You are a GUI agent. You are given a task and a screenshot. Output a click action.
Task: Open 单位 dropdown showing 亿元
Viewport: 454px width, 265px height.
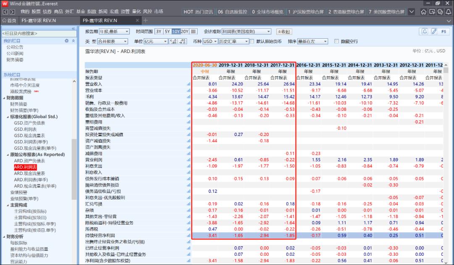click(156, 41)
